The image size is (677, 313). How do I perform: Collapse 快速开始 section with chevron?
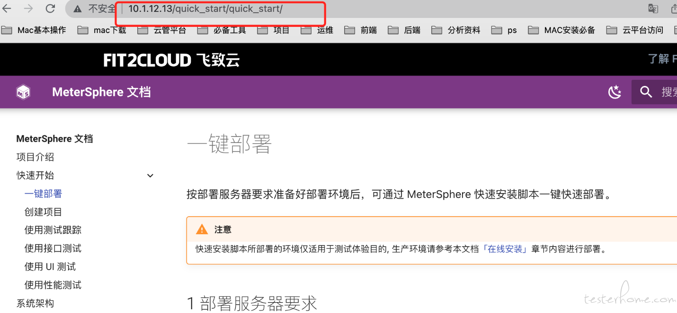coord(150,176)
